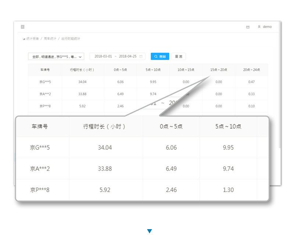This screenshot has width=294, height=235.
Task: Click the 用车统计 breadcrumb link
Action: coord(50,39)
